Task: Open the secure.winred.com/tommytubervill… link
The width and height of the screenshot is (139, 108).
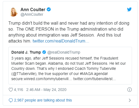Action: point(42,79)
